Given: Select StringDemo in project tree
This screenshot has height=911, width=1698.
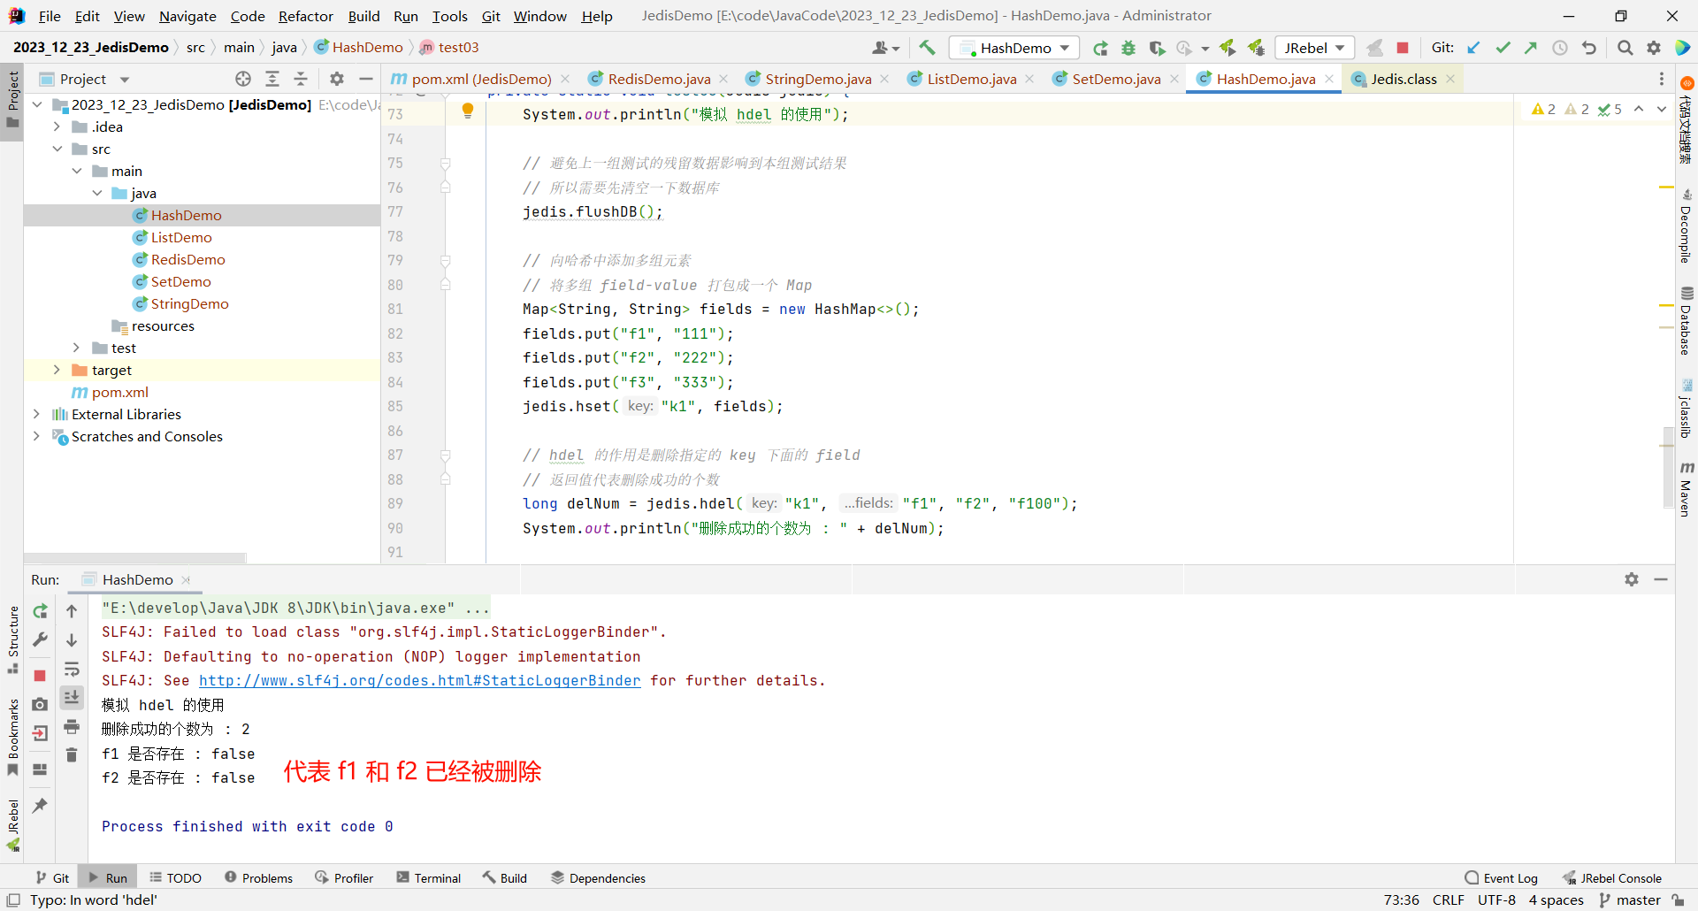Looking at the screenshot, I should 189,303.
